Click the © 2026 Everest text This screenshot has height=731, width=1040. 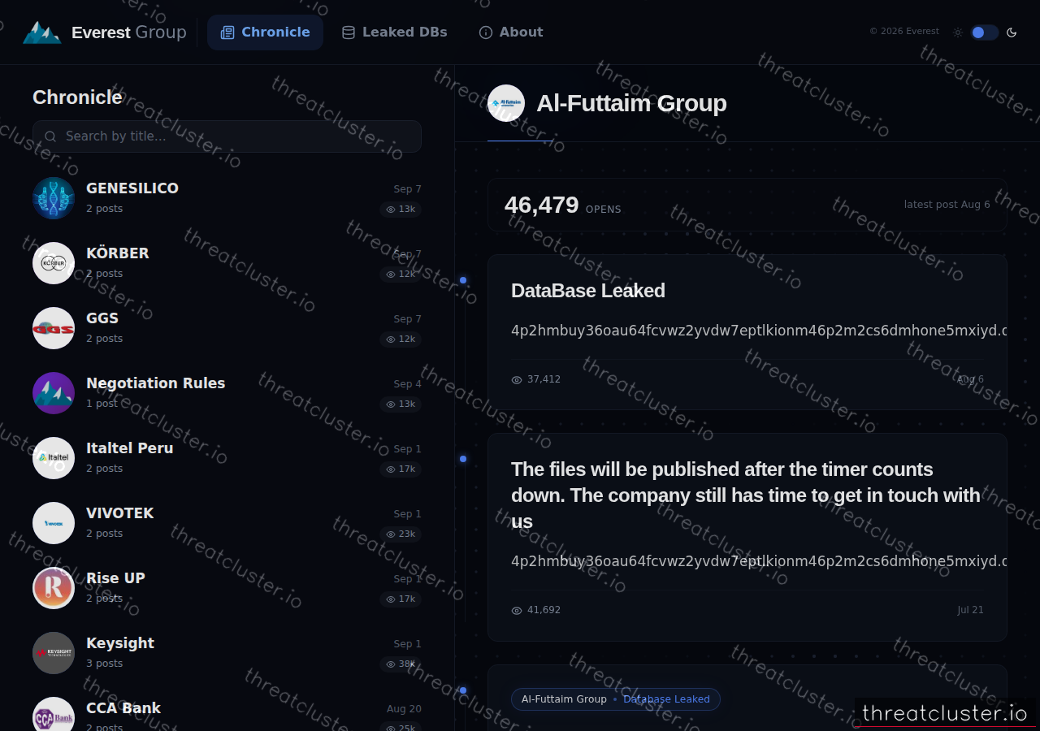(904, 32)
